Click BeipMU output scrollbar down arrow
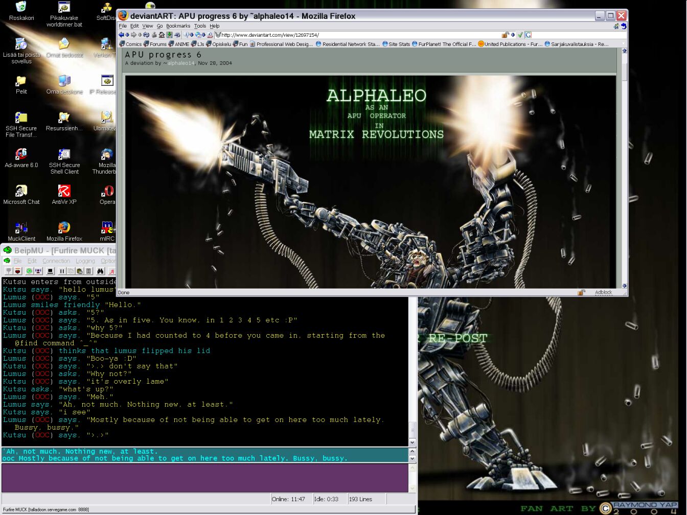Image resolution: width=687 pixels, height=515 pixels. [x=413, y=442]
